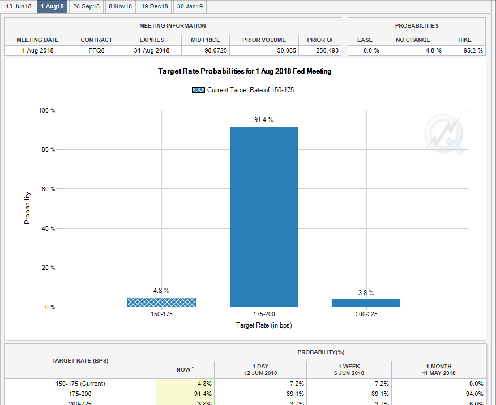496x405 pixels.
Task: Select the 1 Aug18 meeting tab
Action: pos(52,6)
